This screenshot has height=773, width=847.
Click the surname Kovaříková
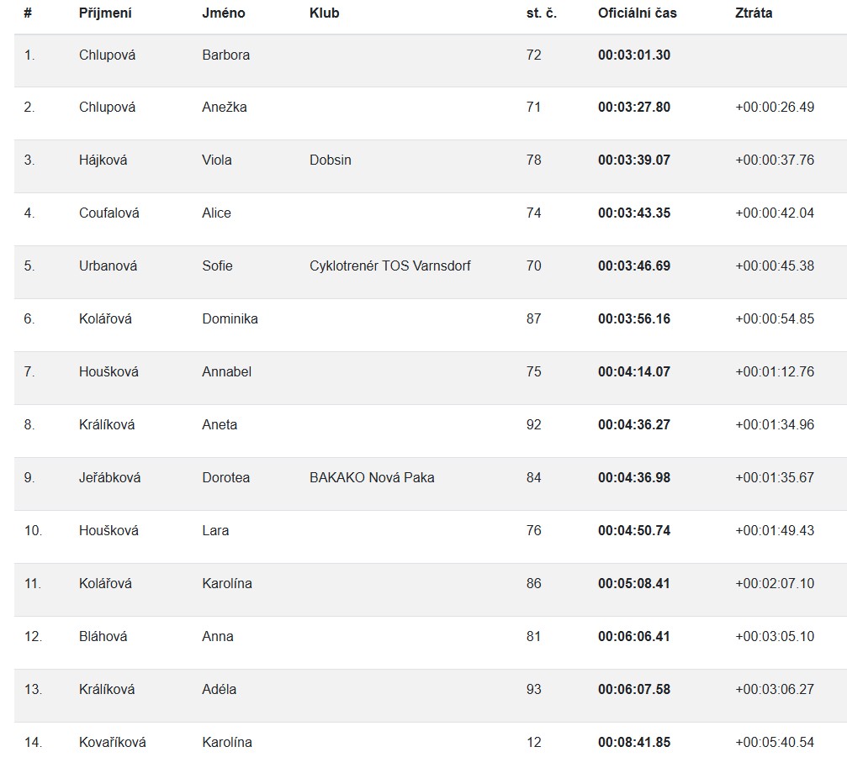click(x=113, y=743)
